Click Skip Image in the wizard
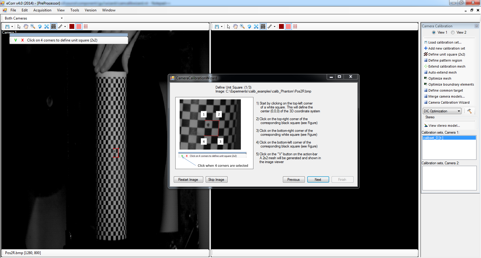The height and width of the screenshot is (258, 481). [x=216, y=180]
